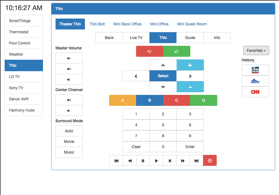
Task: Set Surround Mode to Music
Action: click(x=69, y=152)
